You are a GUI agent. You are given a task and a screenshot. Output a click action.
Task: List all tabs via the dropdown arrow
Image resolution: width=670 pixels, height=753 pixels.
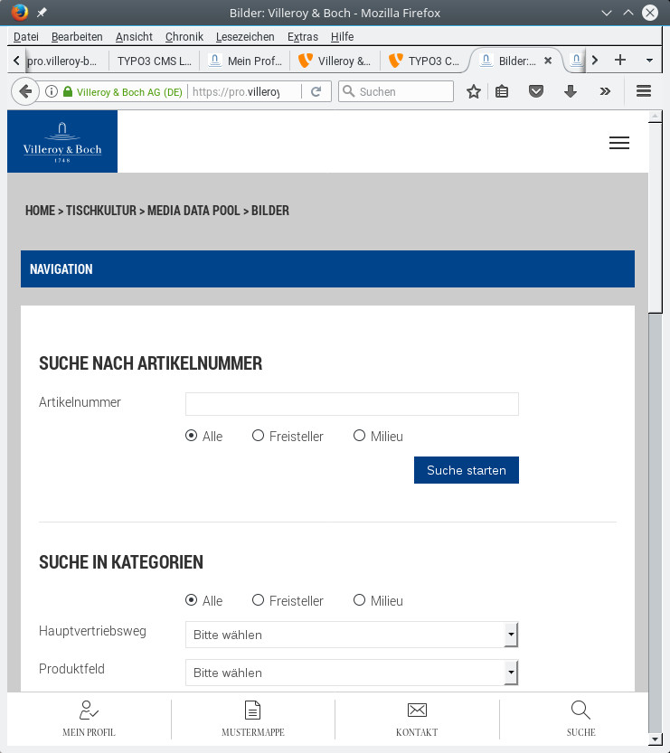[x=649, y=61]
